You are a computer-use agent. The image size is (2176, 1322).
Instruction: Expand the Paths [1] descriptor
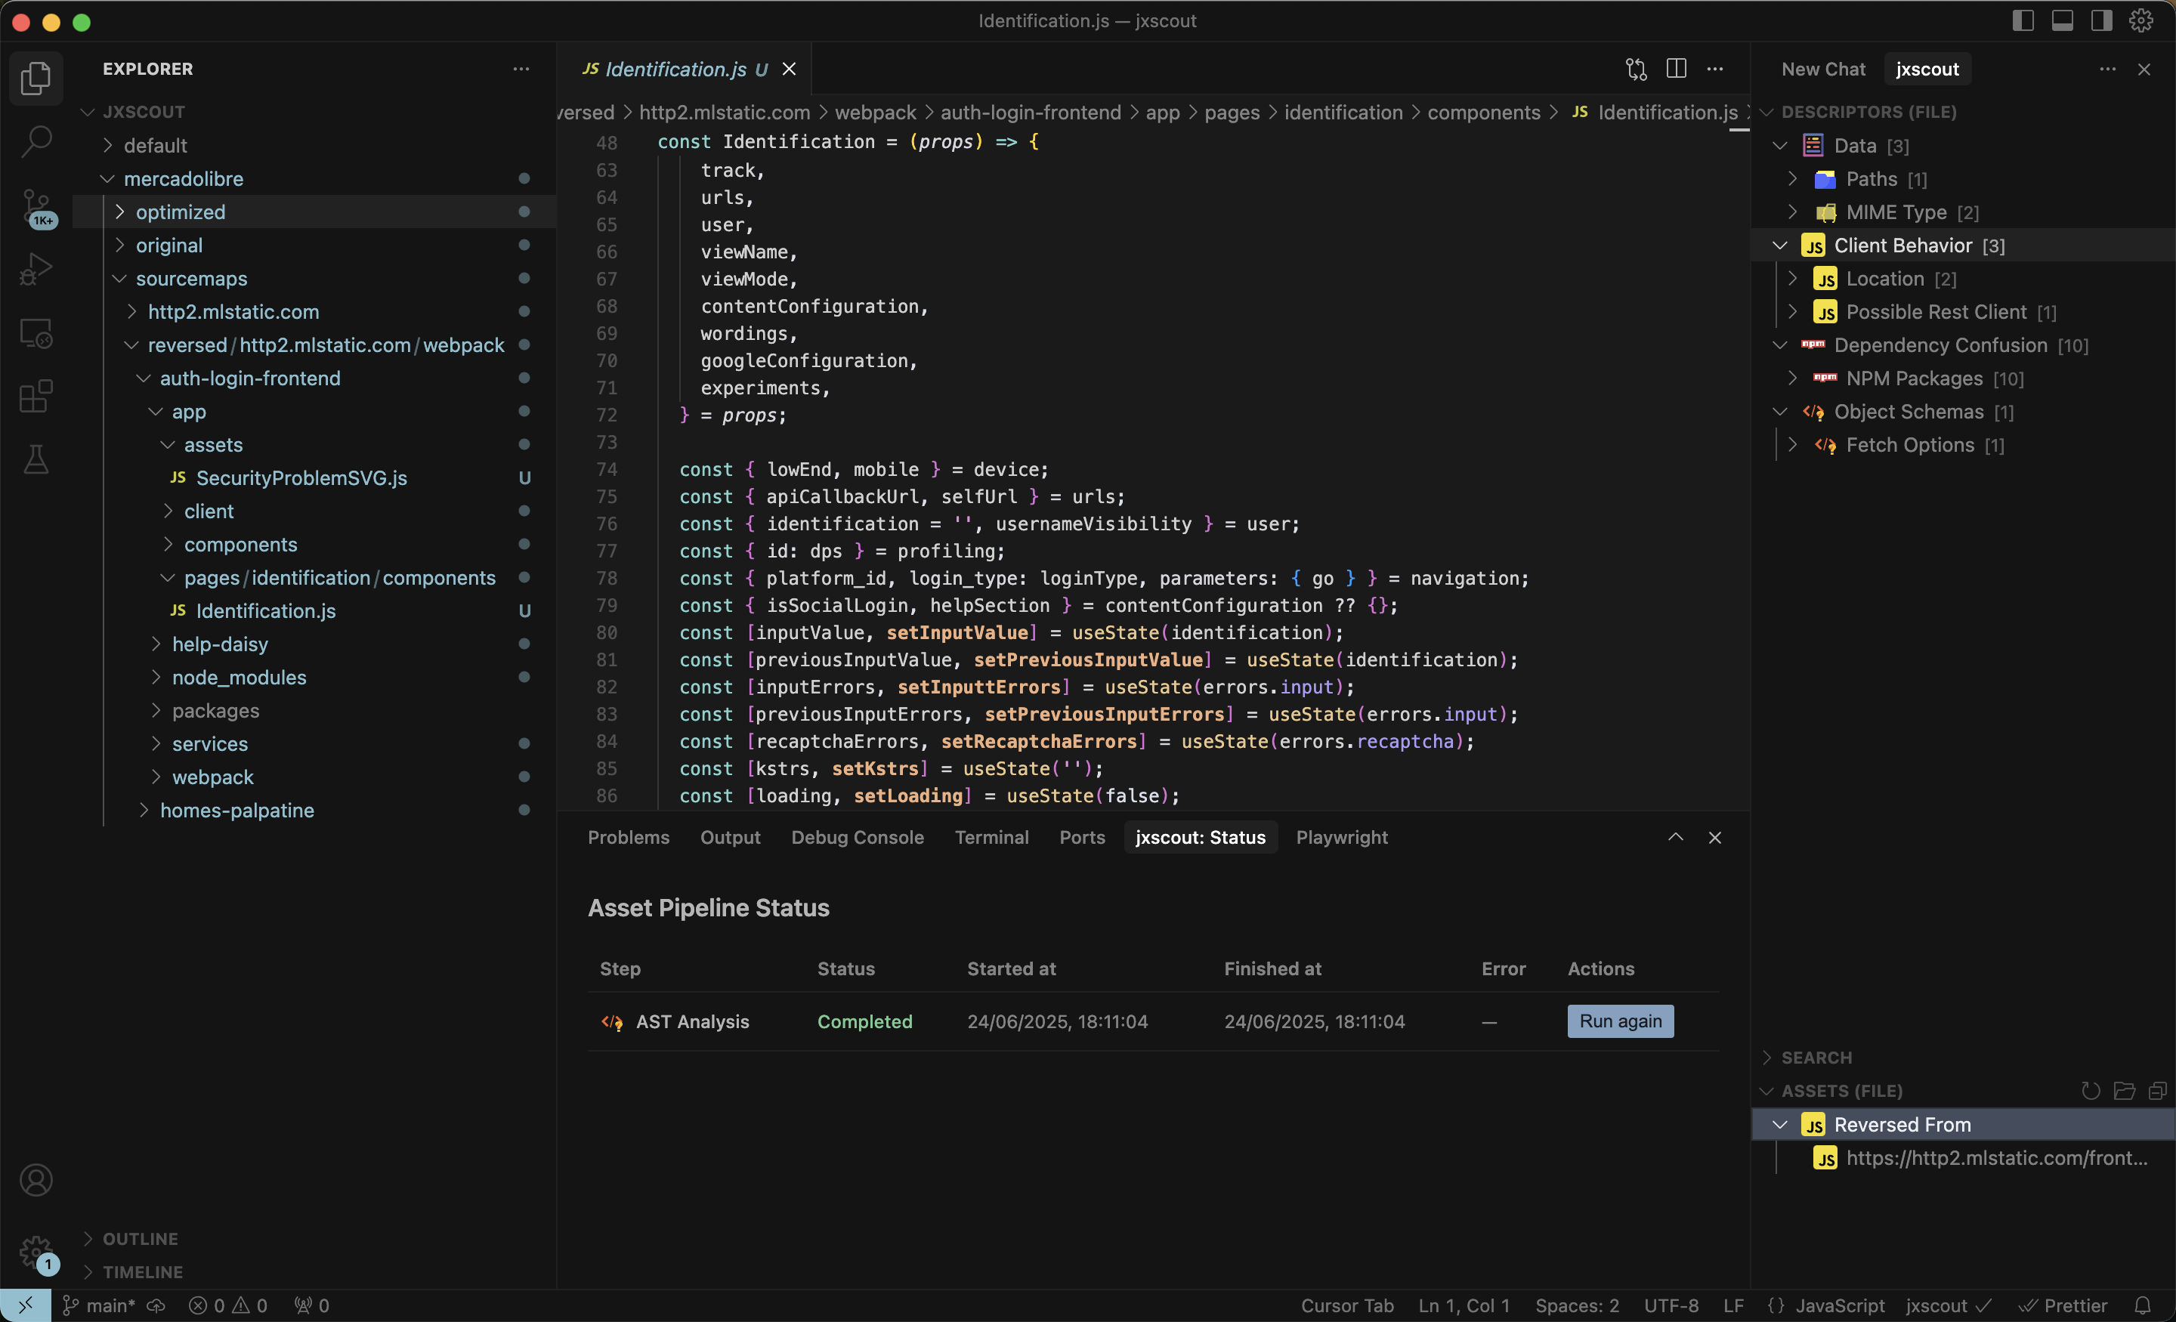click(x=1964, y=179)
